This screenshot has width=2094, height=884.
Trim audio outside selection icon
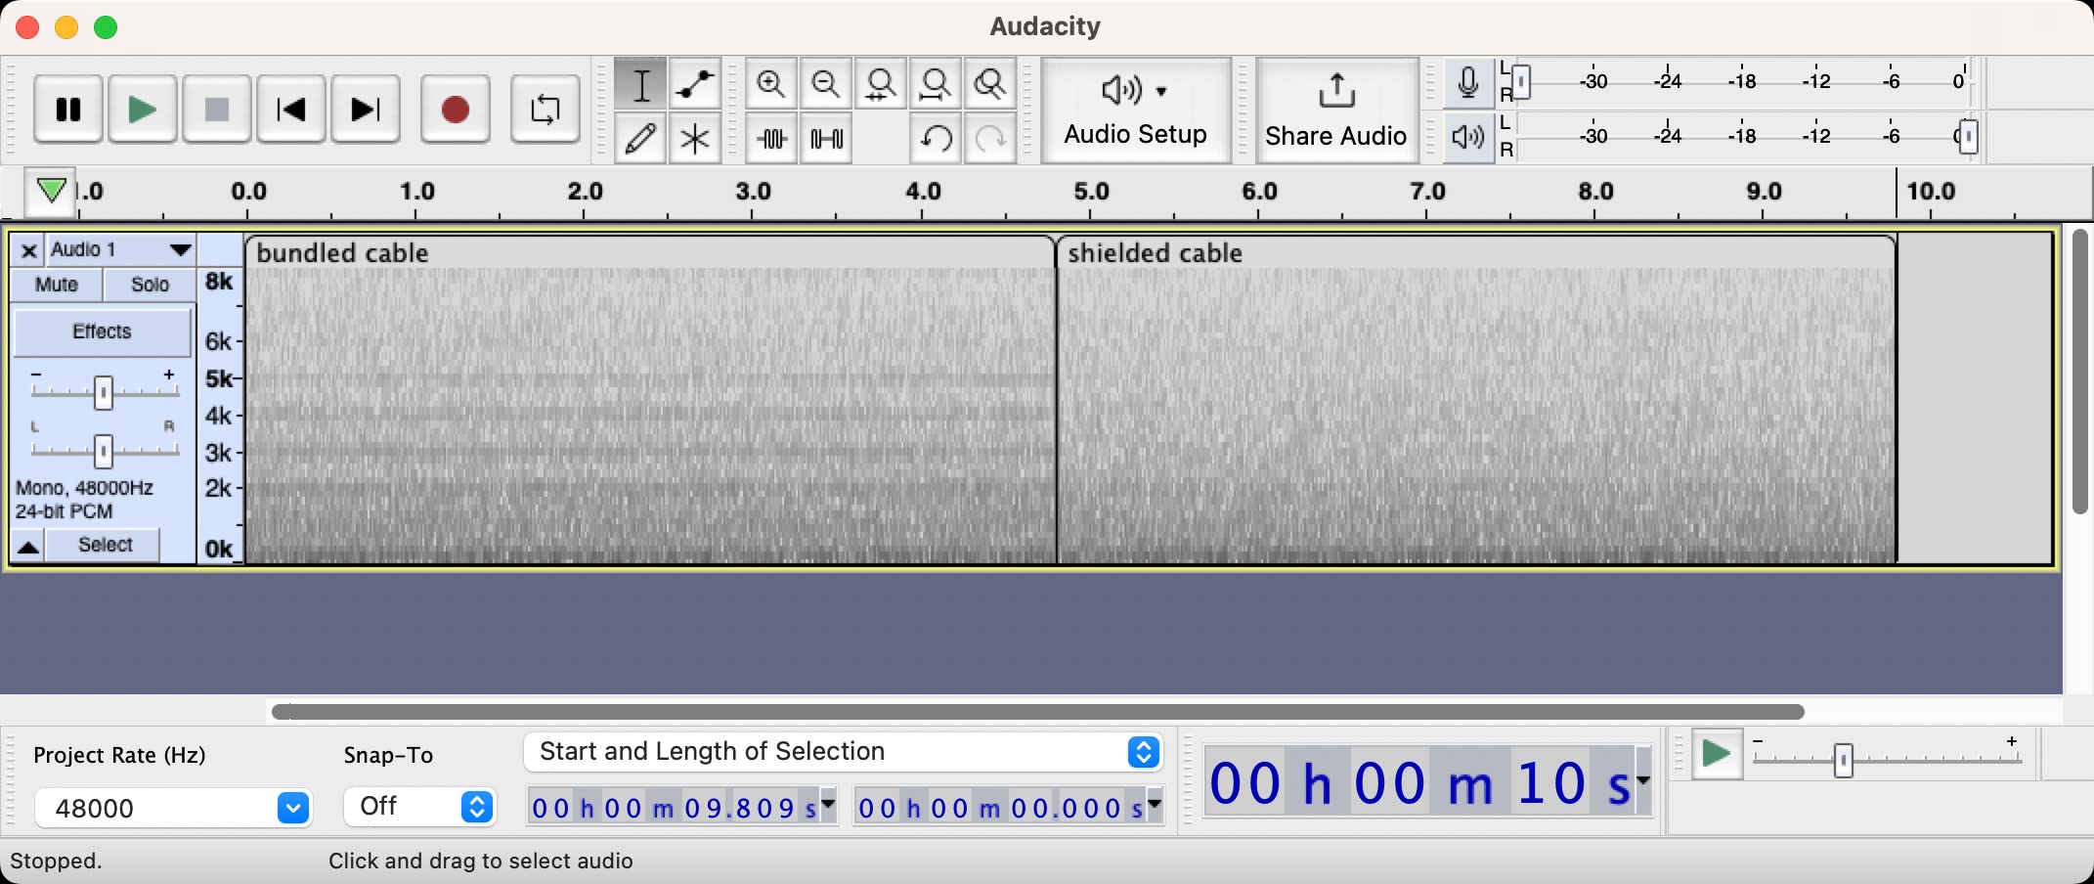pos(771,139)
